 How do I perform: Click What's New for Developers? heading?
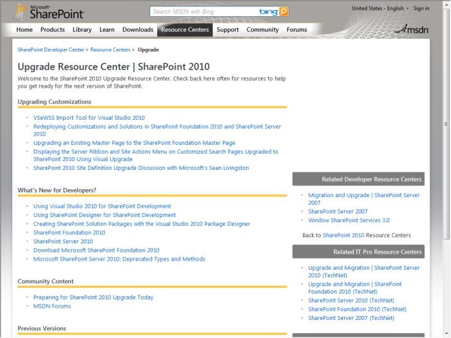click(57, 191)
